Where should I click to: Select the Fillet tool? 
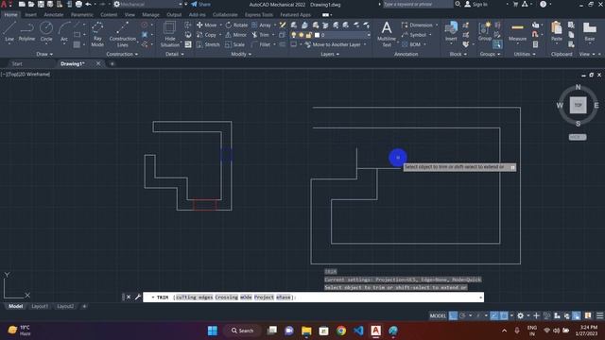(x=261, y=44)
